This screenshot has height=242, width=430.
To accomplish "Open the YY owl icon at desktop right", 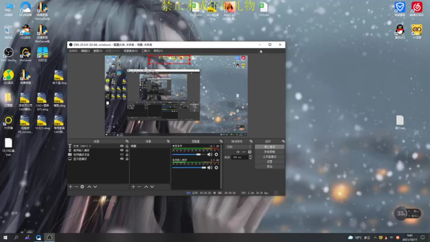I will (417, 32).
